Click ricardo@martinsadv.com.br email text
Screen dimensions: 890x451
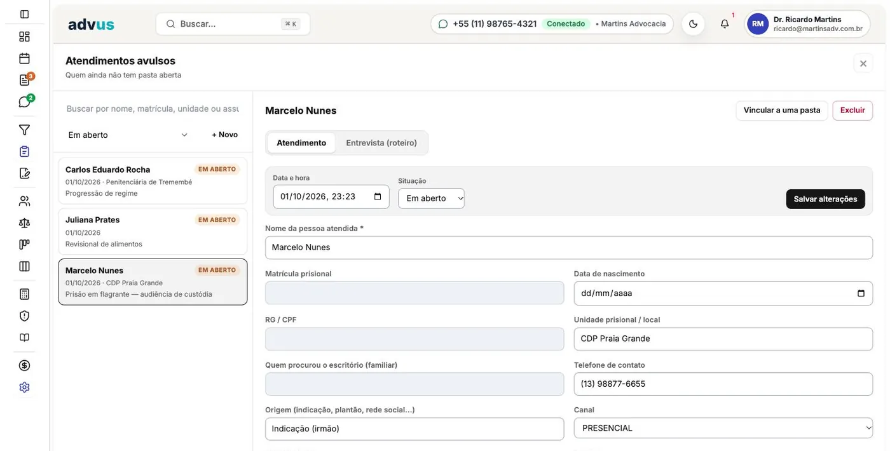818,29
